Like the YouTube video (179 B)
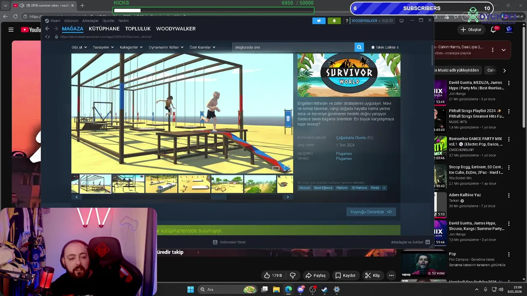The width and height of the screenshot is (527, 296). pos(273,275)
